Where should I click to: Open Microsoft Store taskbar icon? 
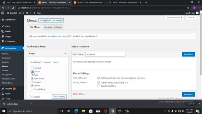(91, 111)
